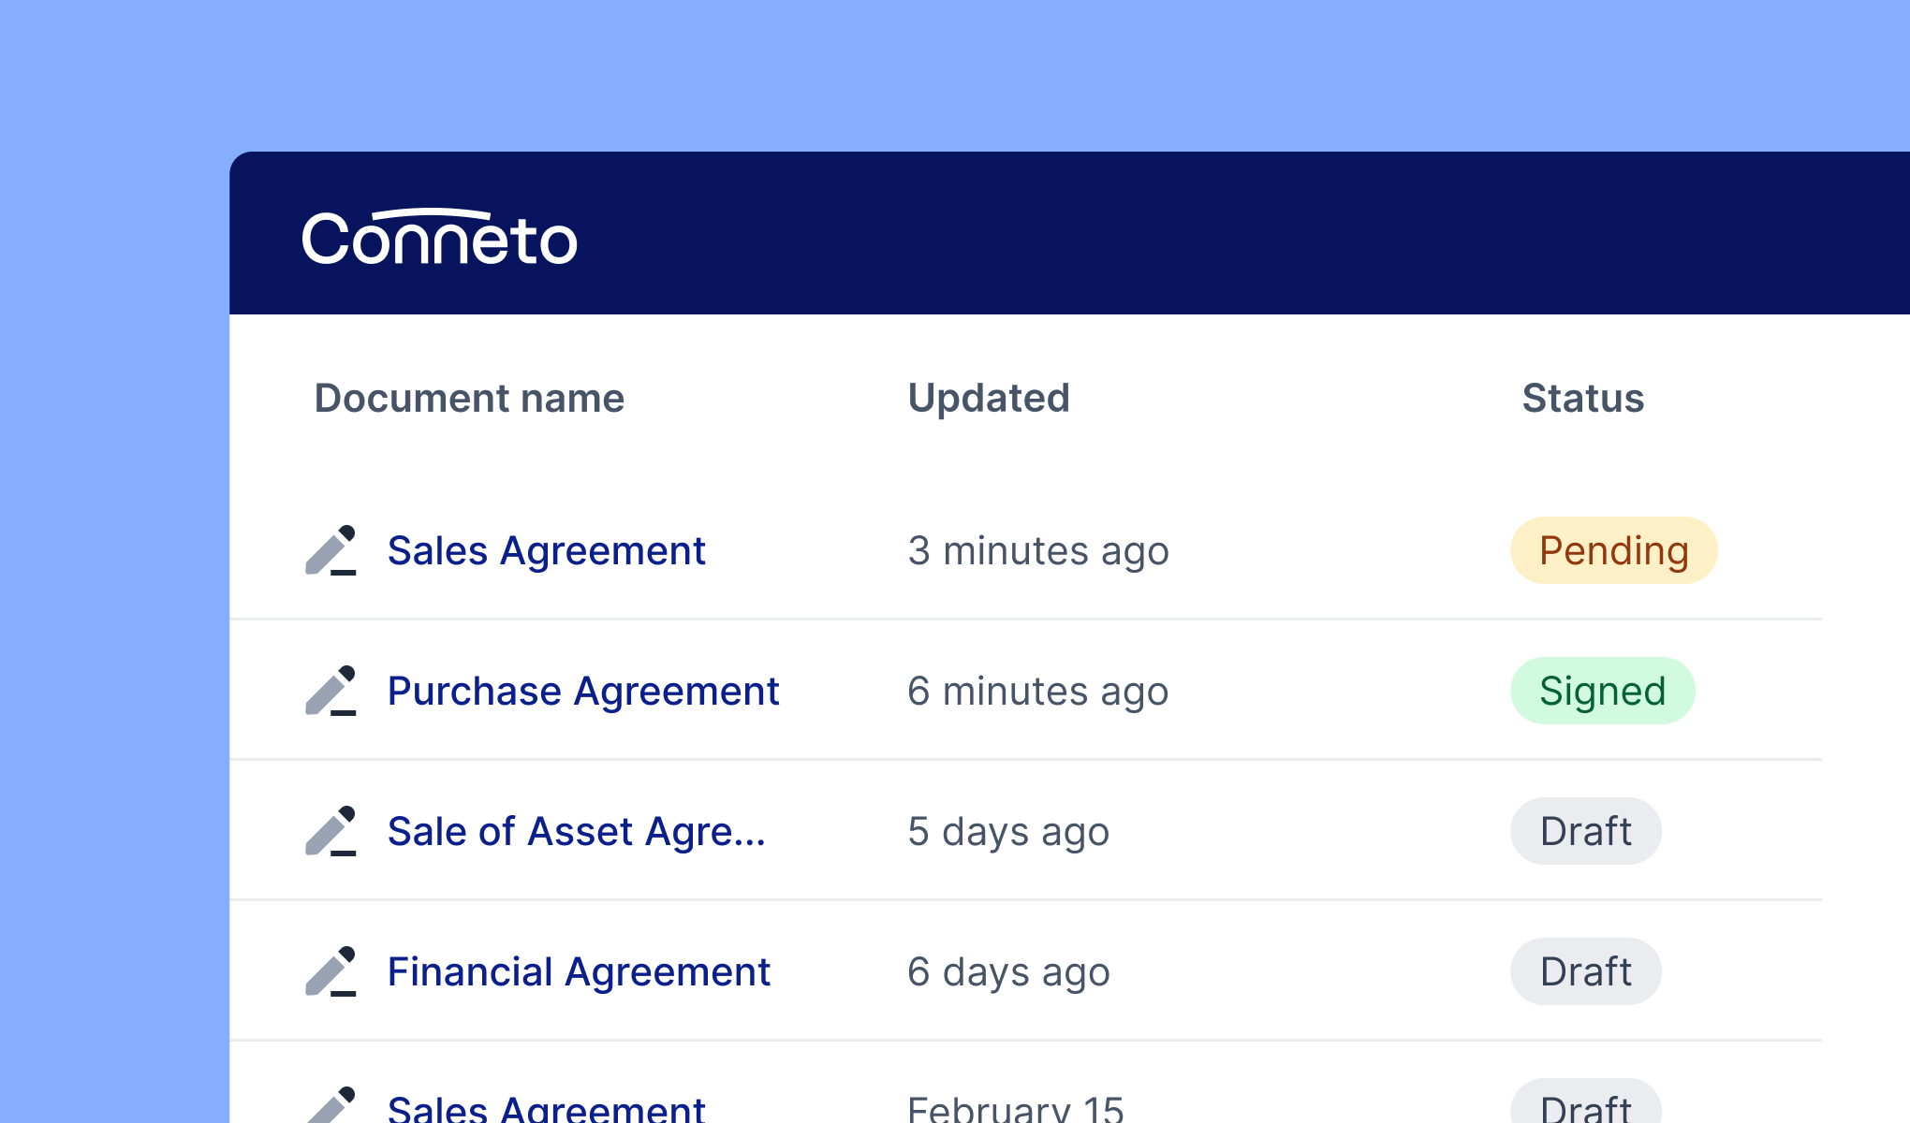Image resolution: width=1910 pixels, height=1123 pixels.
Task: Click the edit icon next to Sale of Asset Agre...
Action: click(x=331, y=831)
